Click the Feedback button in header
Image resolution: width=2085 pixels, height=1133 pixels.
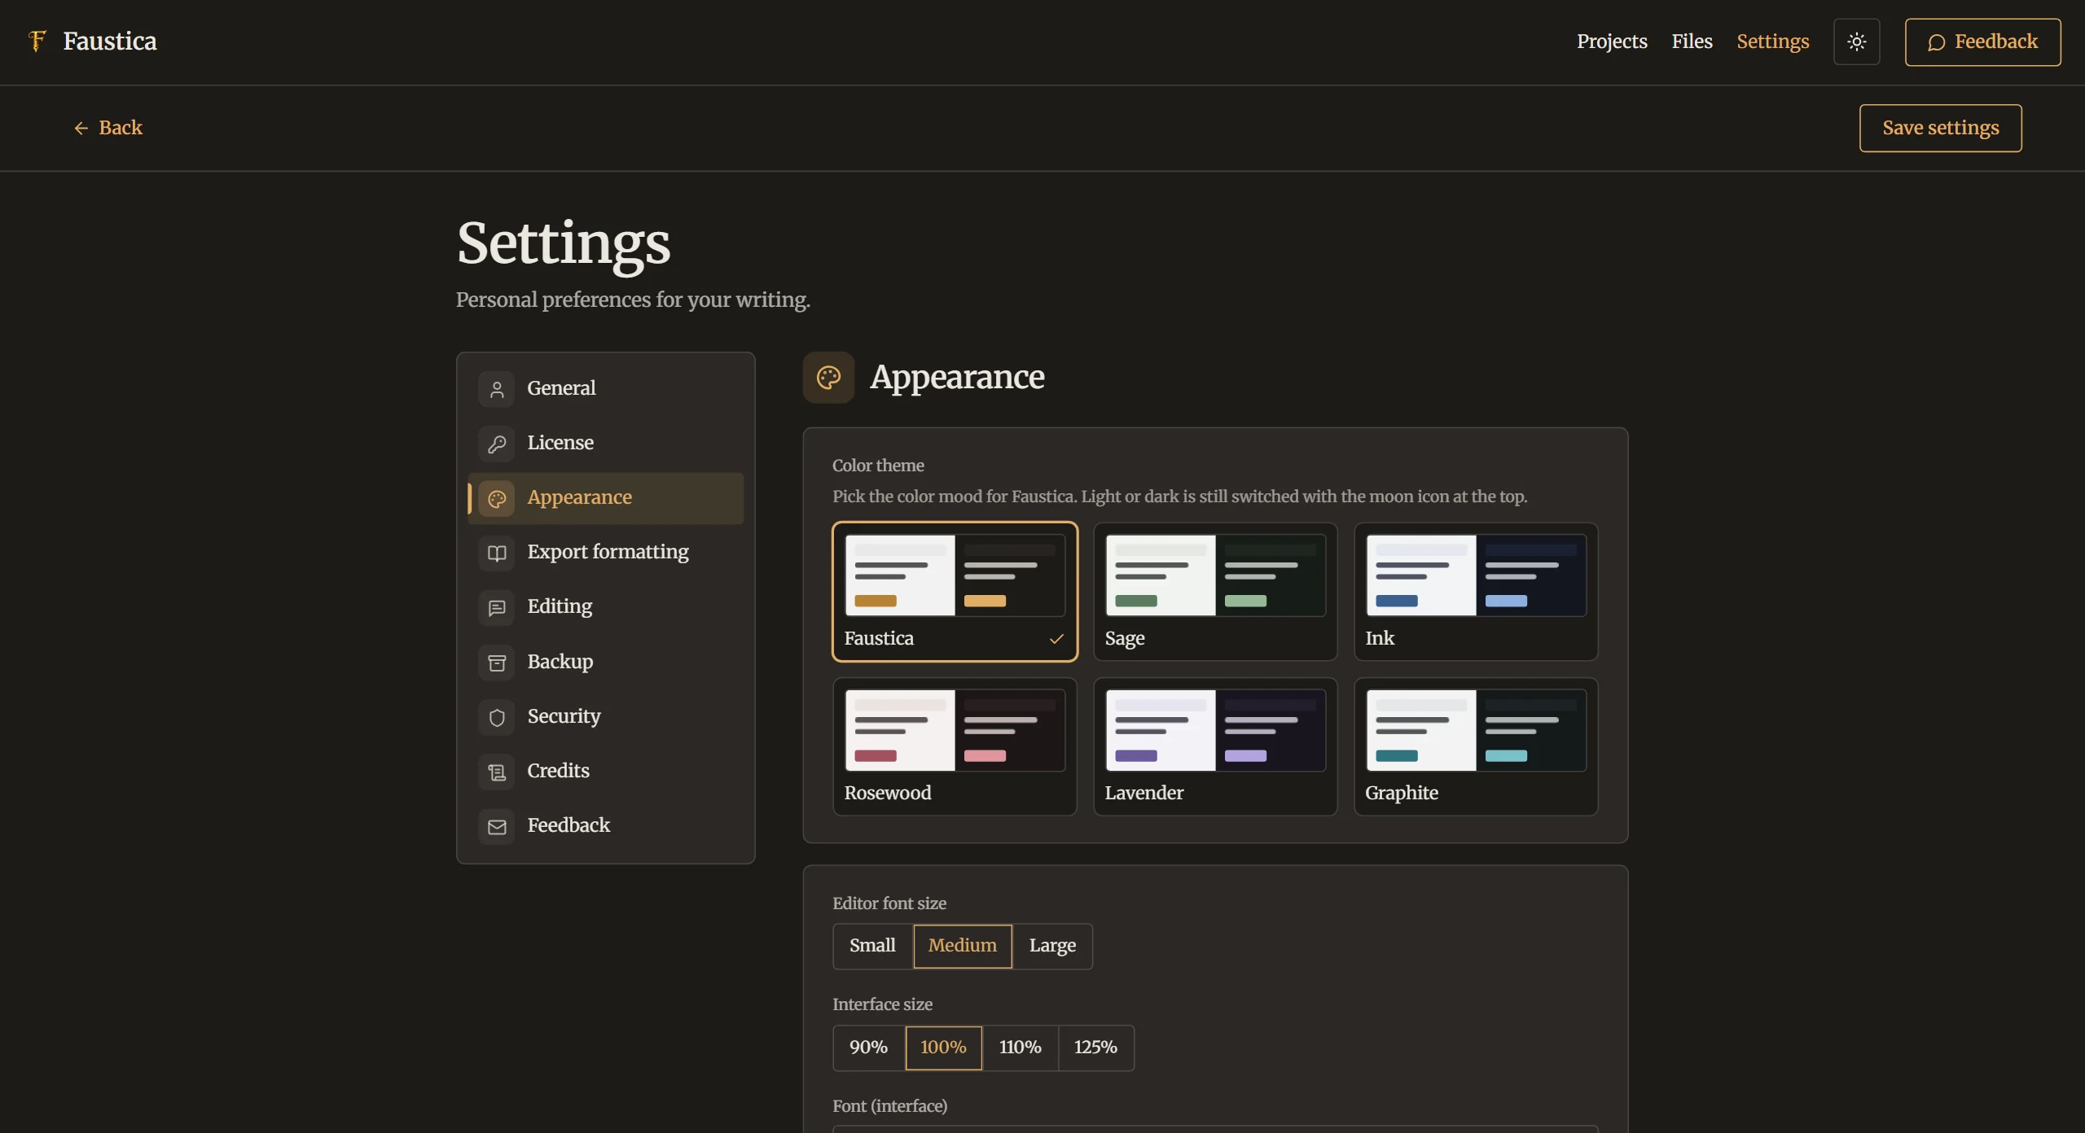tap(1982, 42)
